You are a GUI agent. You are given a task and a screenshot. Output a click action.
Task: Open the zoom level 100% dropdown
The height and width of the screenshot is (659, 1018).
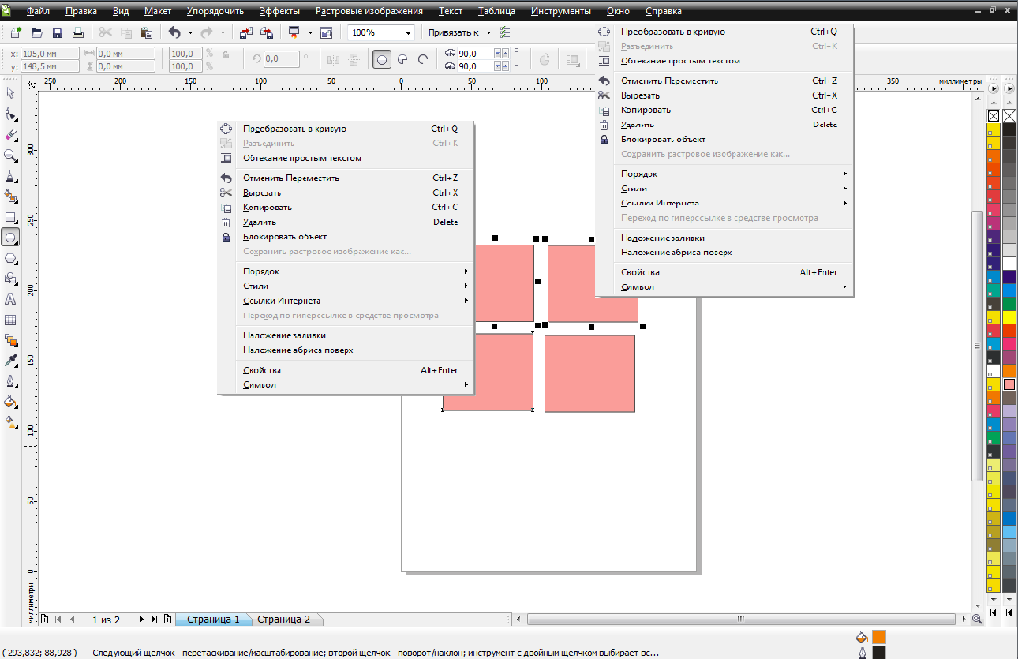point(408,32)
